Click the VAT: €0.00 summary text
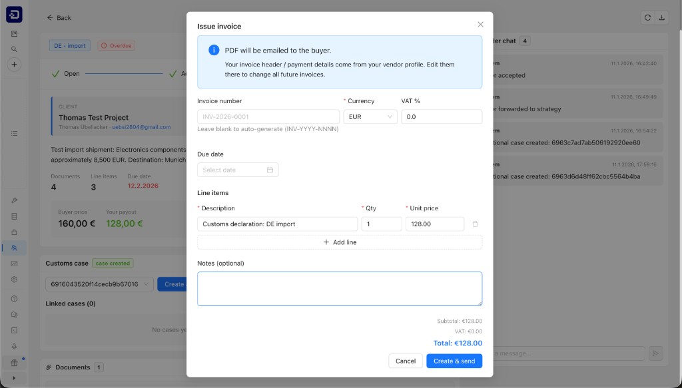 (468, 331)
